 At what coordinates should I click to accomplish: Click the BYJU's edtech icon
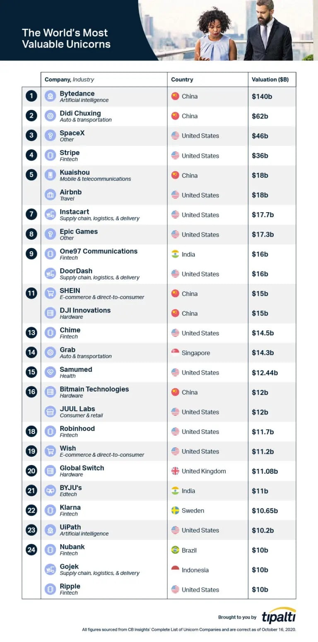(x=50, y=491)
